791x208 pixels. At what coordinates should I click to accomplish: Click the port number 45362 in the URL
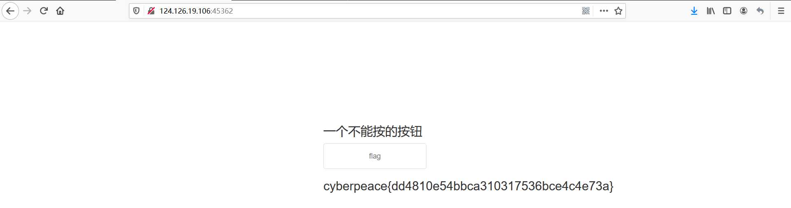222,11
